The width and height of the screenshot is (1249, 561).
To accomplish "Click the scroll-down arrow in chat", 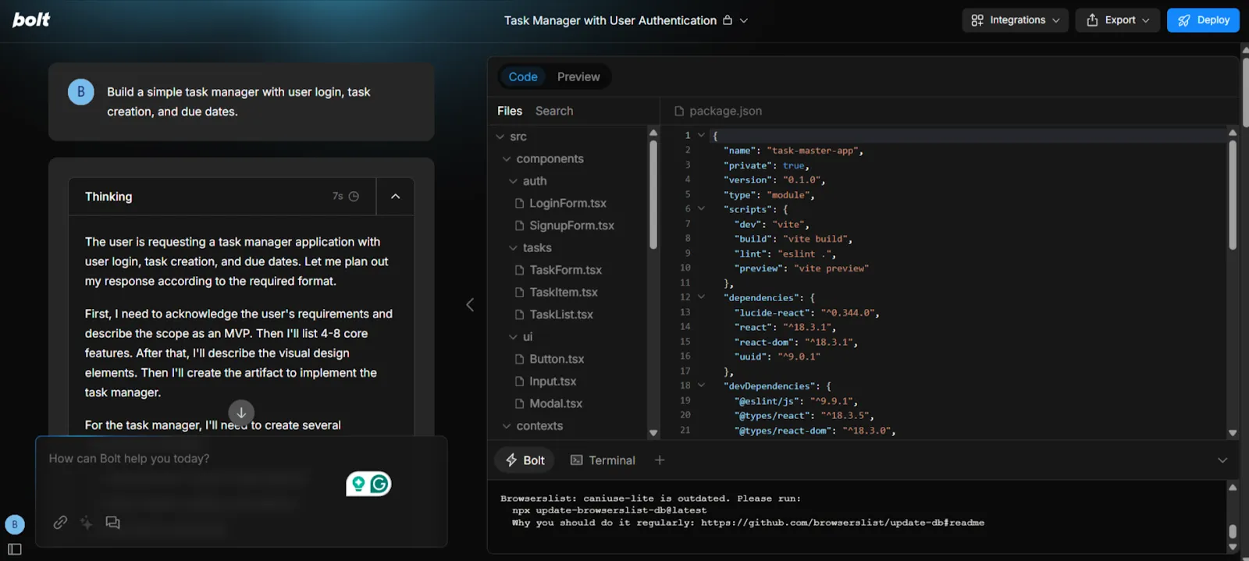I will coord(241,413).
